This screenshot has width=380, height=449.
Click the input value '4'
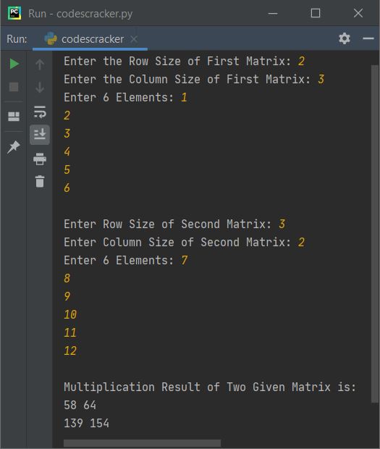coord(67,151)
